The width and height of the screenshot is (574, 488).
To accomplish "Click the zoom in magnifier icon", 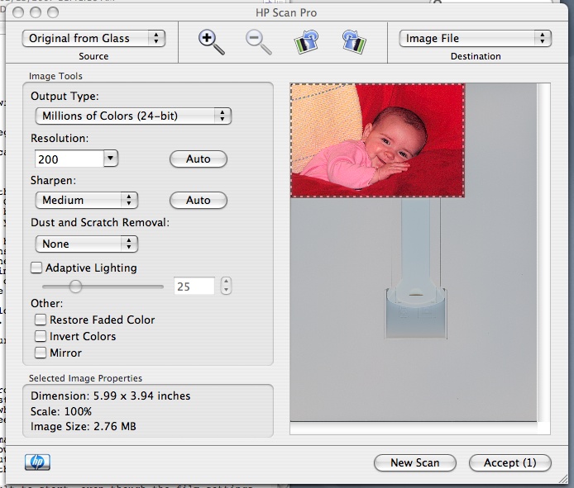I will point(211,41).
